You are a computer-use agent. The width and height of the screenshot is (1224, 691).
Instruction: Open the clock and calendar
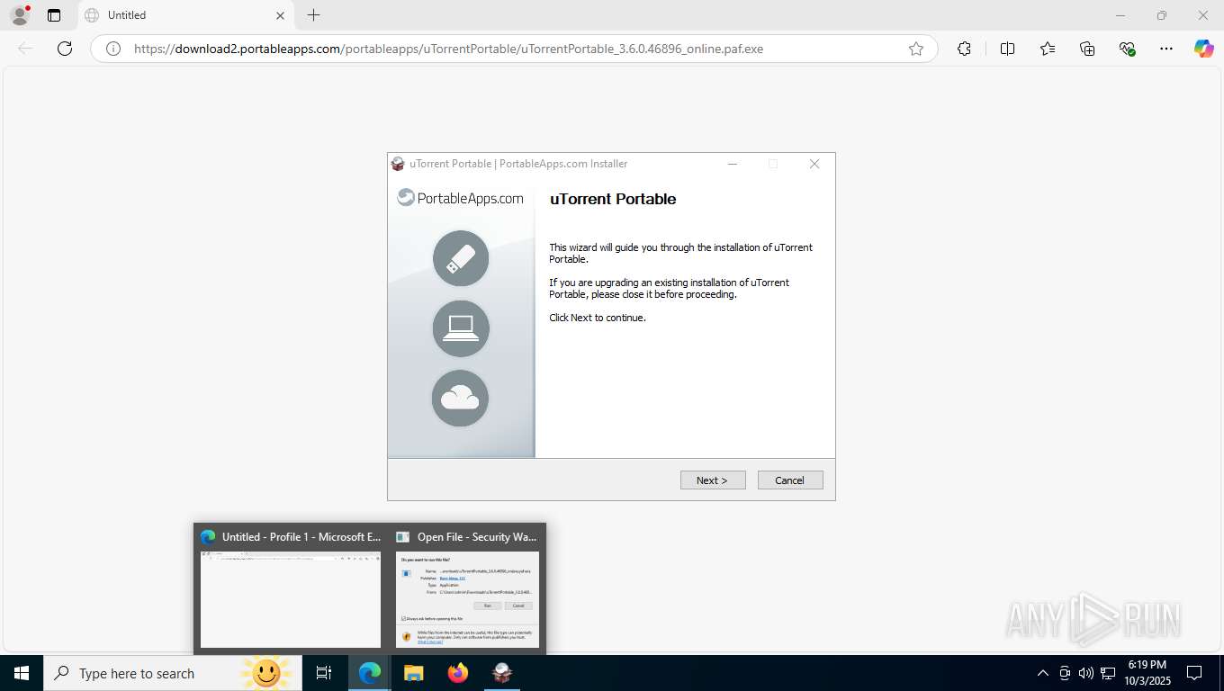tap(1147, 673)
